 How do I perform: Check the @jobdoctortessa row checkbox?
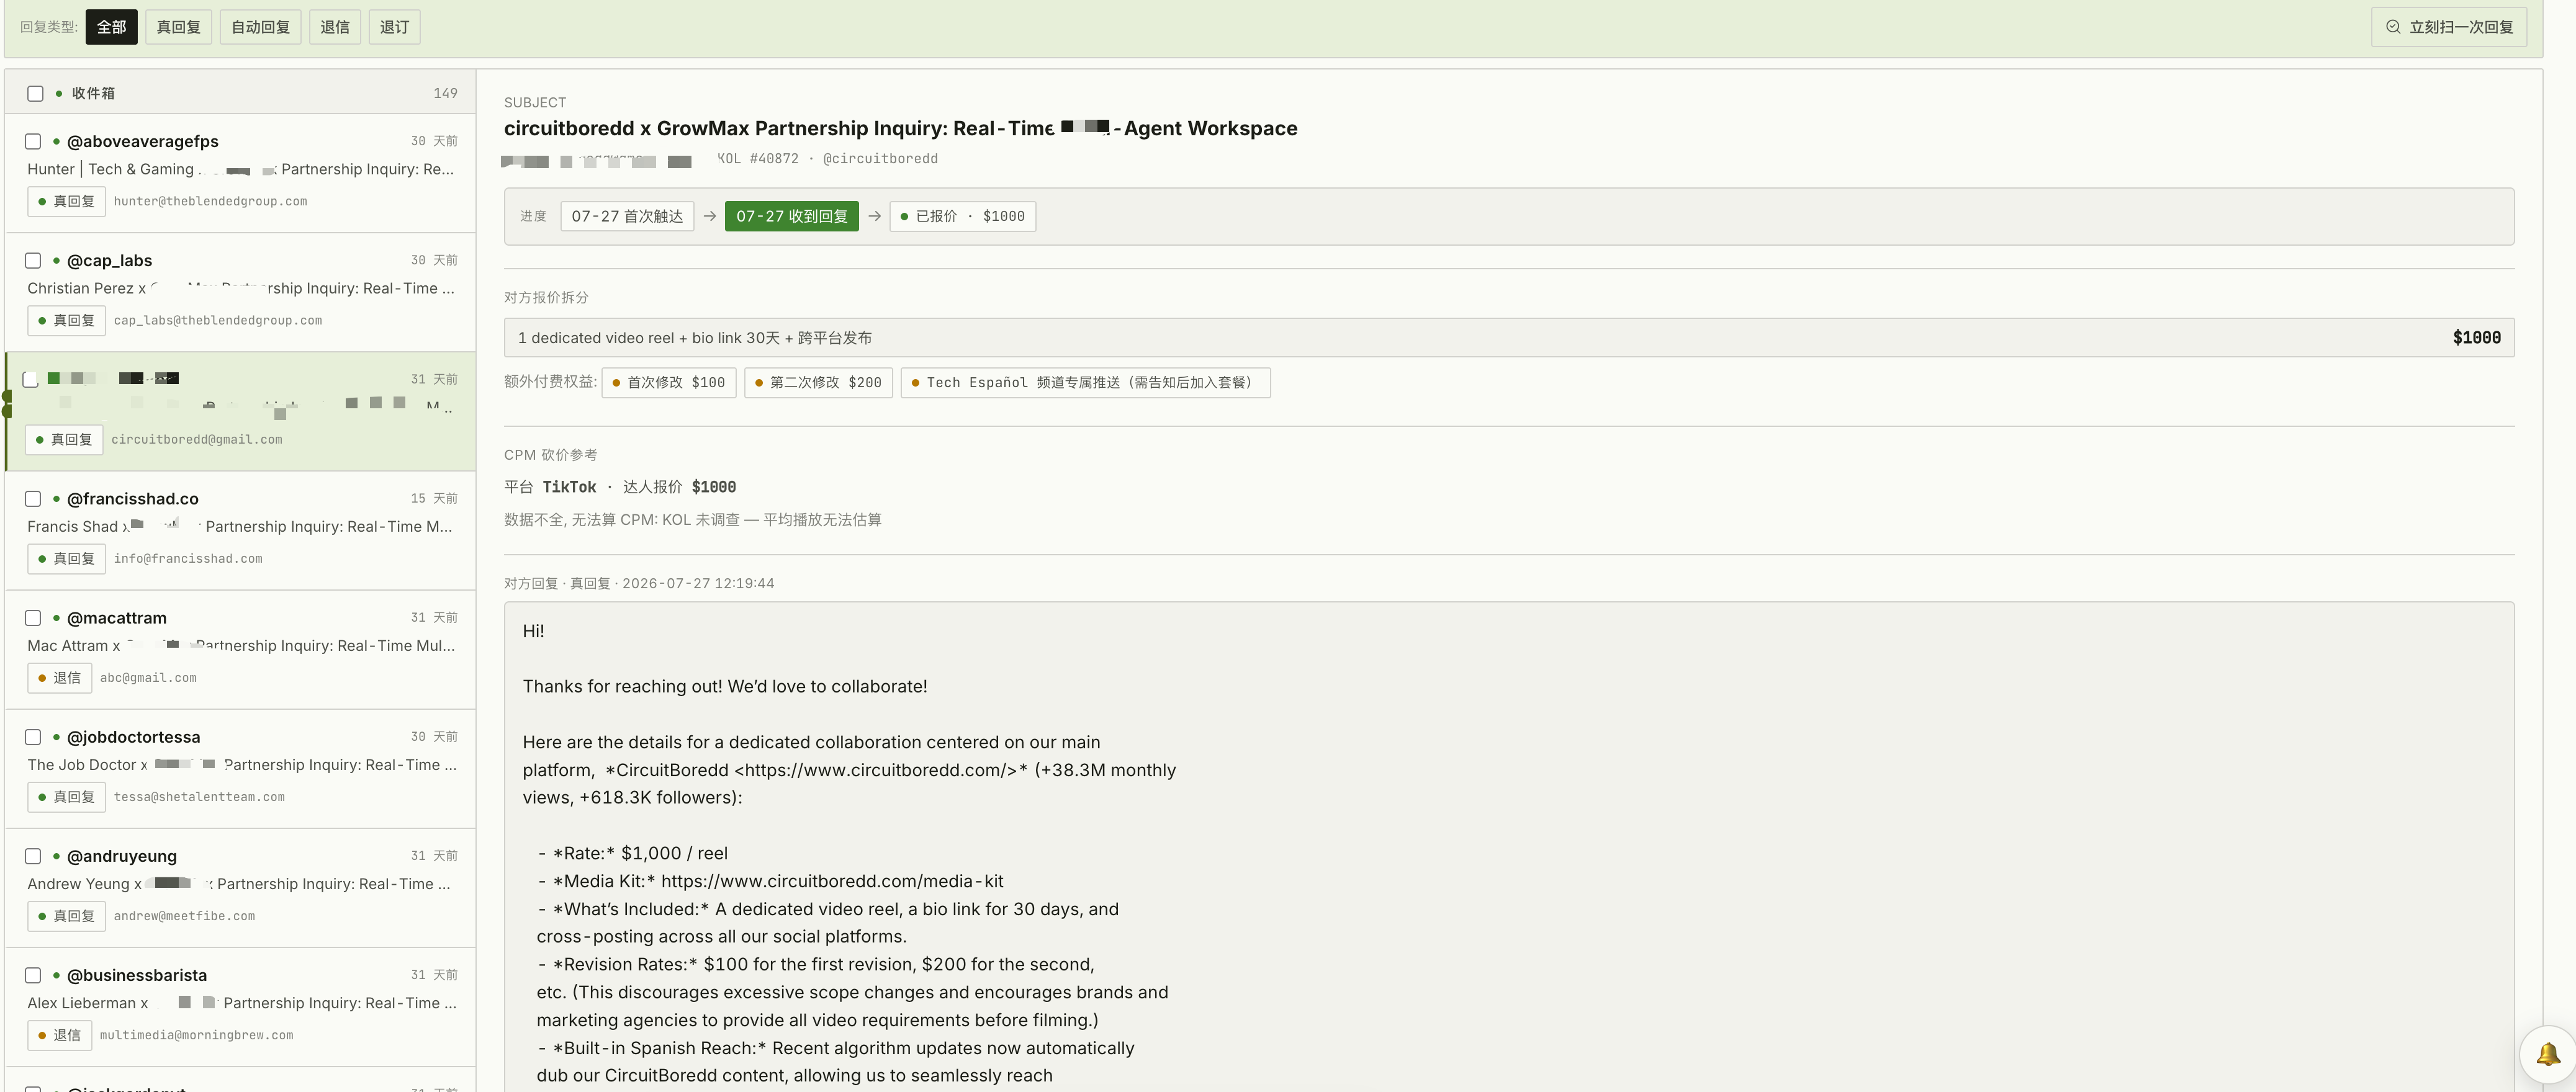(33, 737)
